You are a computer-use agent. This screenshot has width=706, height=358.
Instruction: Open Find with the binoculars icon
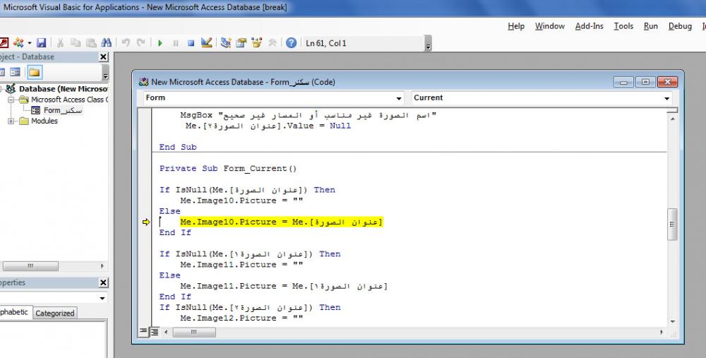point(107,43)
